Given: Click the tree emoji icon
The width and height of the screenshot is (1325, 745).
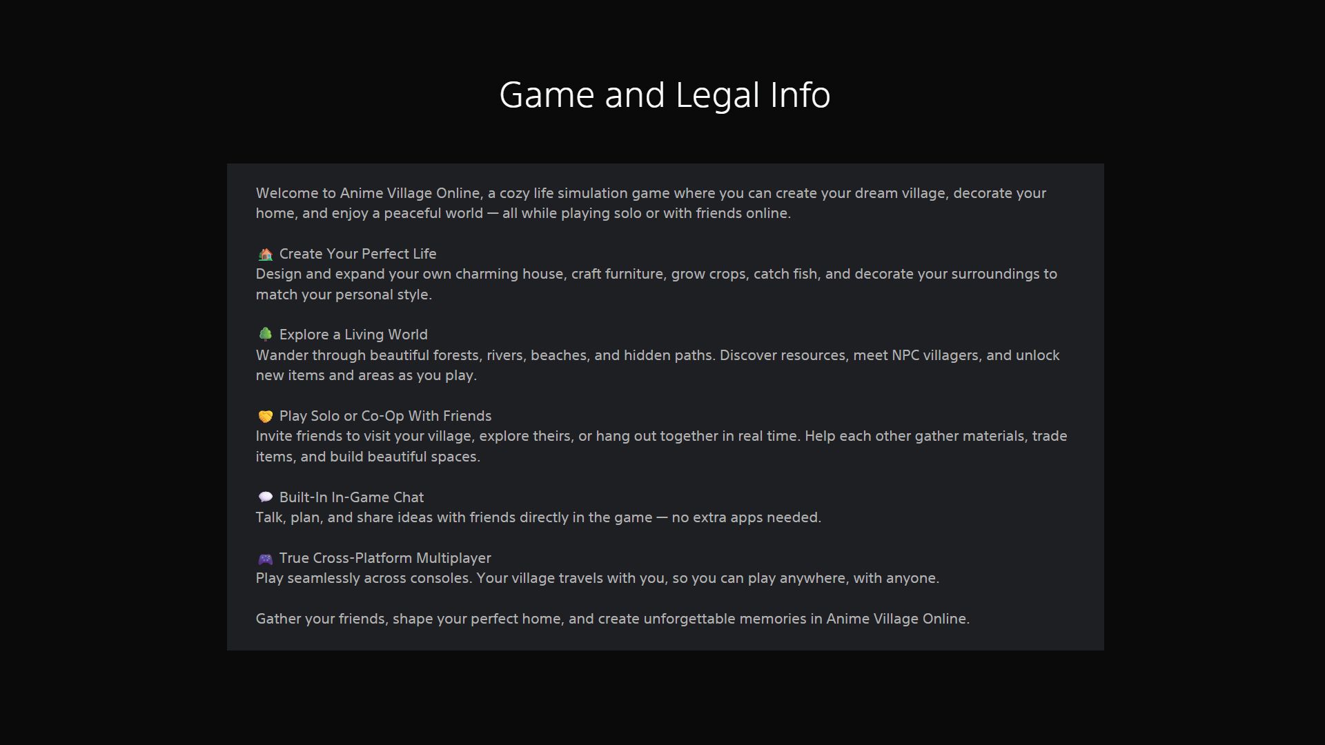Looking at the screenshot, I should coord(265,335).
